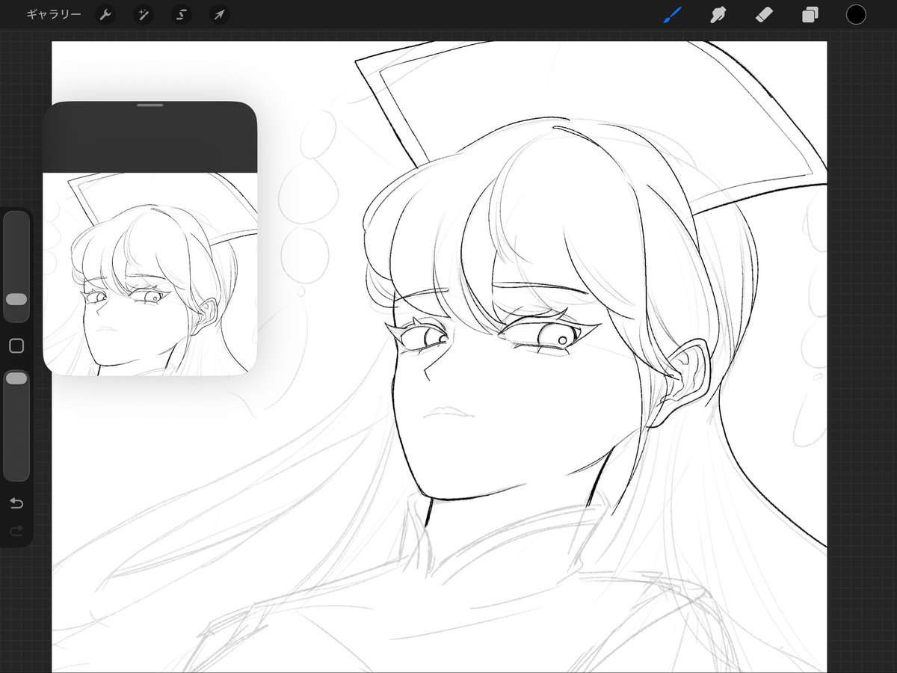Tap the square modify button in sidebar
897x673 pixels.
point(16,345)
